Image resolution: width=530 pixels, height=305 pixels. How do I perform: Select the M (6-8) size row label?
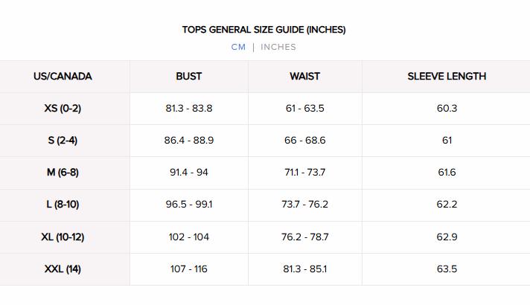coord(63,172)
